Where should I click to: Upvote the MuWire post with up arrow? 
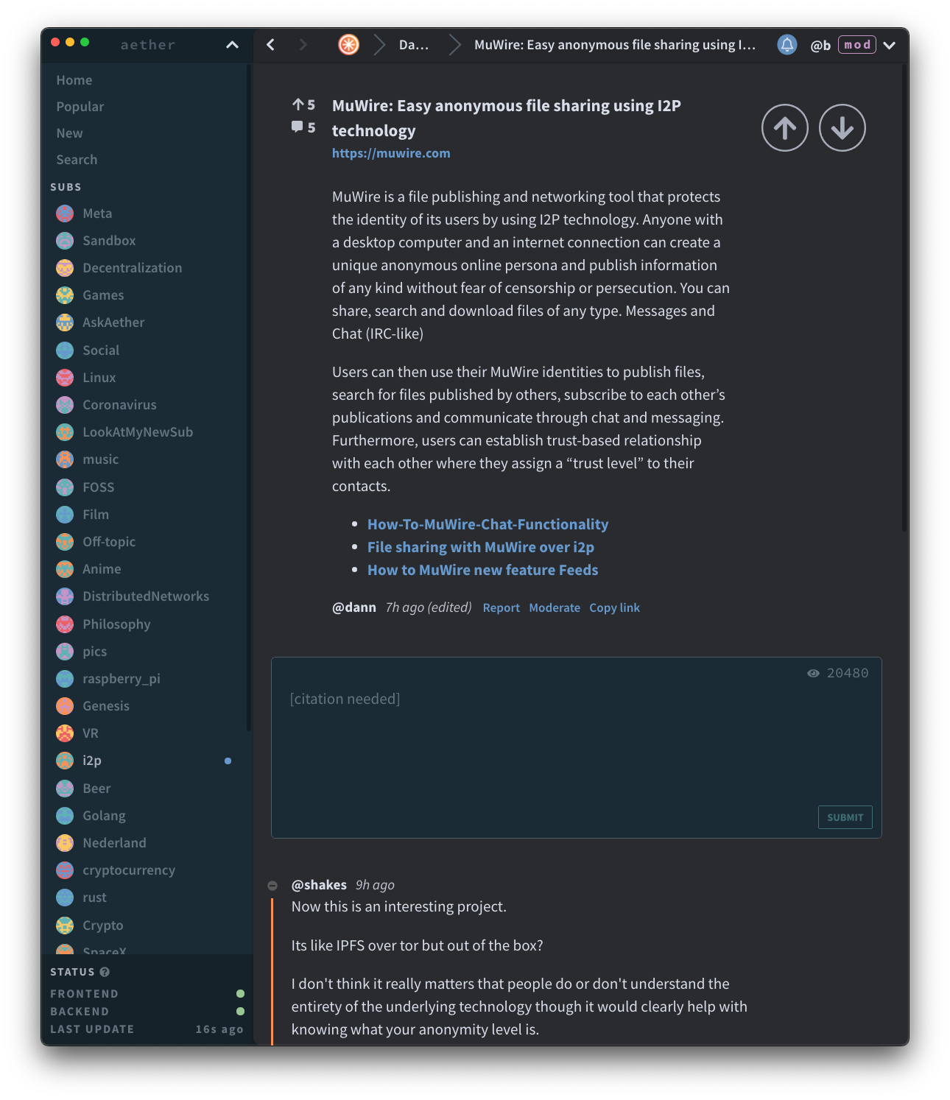pyautogui.click(x=784, y=128)
